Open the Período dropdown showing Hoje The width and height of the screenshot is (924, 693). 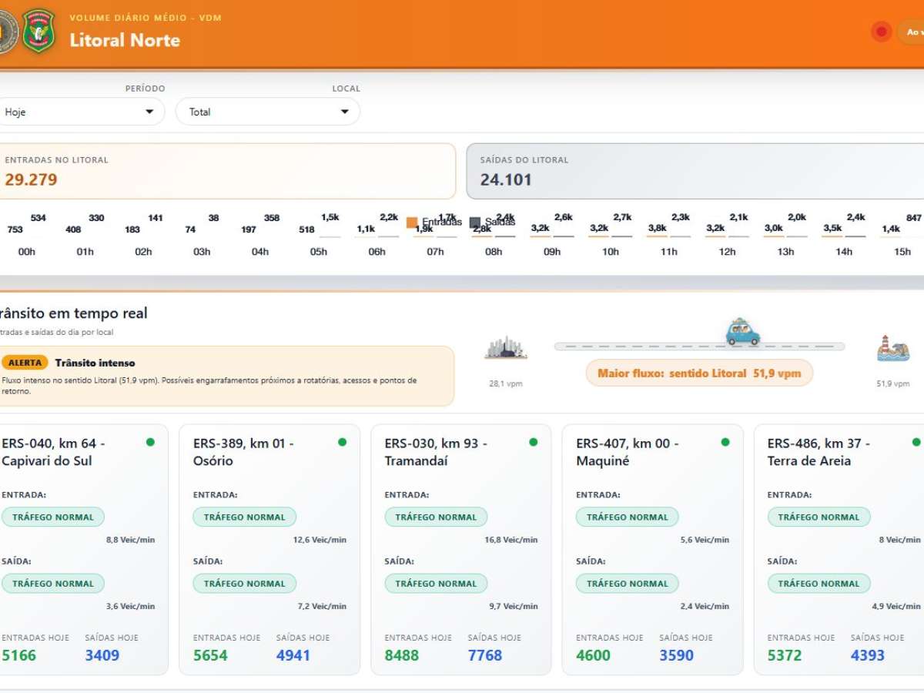(x=77, y=112)
